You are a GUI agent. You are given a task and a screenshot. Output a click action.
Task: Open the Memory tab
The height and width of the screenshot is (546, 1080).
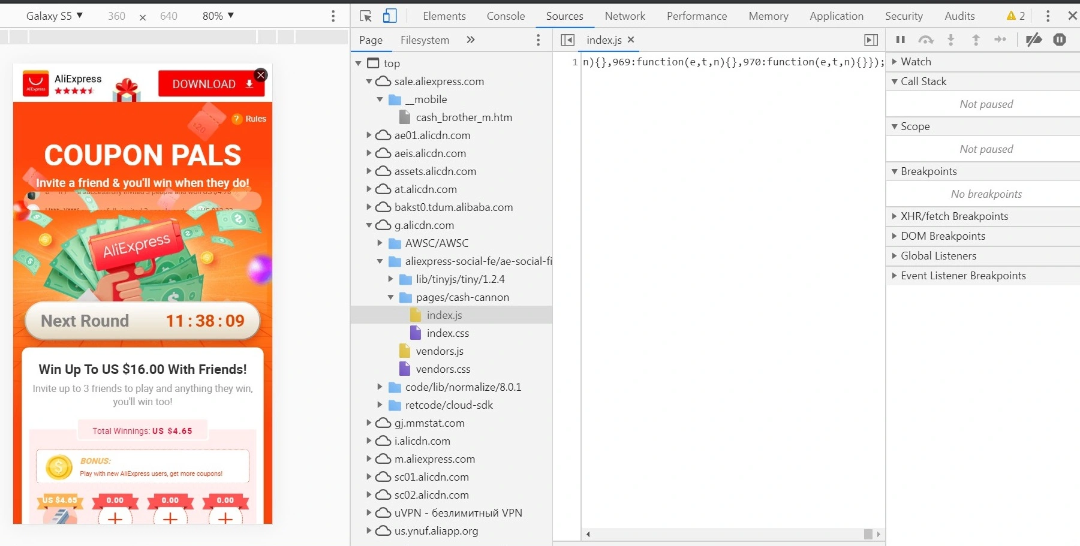[x=768, y=16]
